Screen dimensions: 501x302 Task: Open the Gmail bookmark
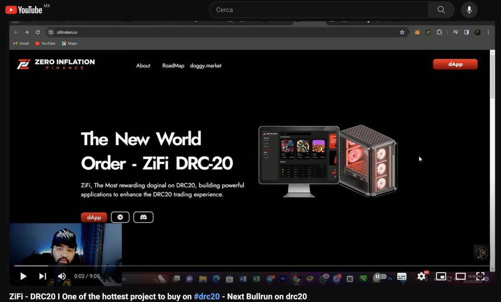click(21, 43)
